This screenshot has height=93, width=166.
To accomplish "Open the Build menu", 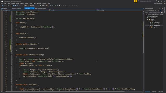I will (x=18, y=3).
